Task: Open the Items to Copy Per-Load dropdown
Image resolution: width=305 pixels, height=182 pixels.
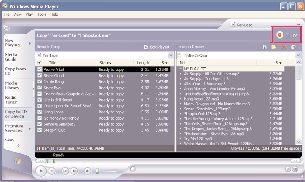Action: point(170,55)
